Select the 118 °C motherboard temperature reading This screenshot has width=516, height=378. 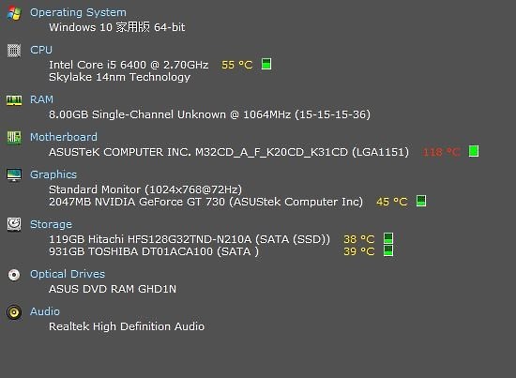click(441, 152)
